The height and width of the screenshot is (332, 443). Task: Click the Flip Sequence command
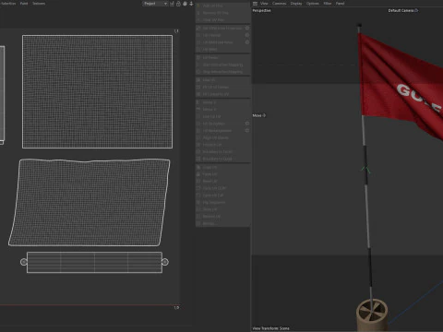click(x=223, y=203)
